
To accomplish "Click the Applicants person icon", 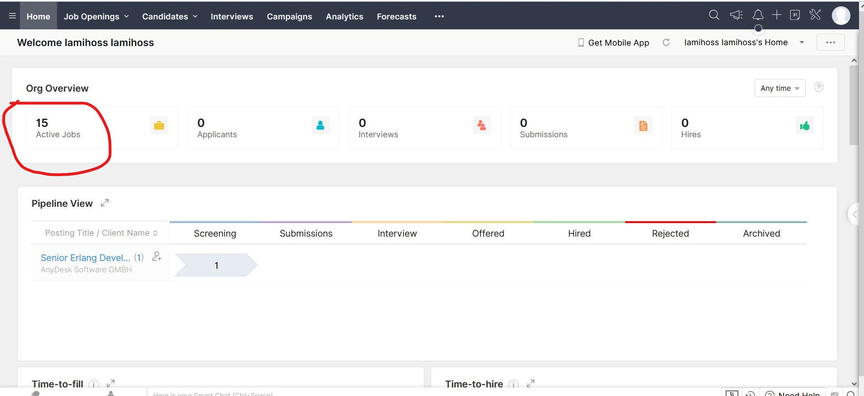I will tap(320, 126).
